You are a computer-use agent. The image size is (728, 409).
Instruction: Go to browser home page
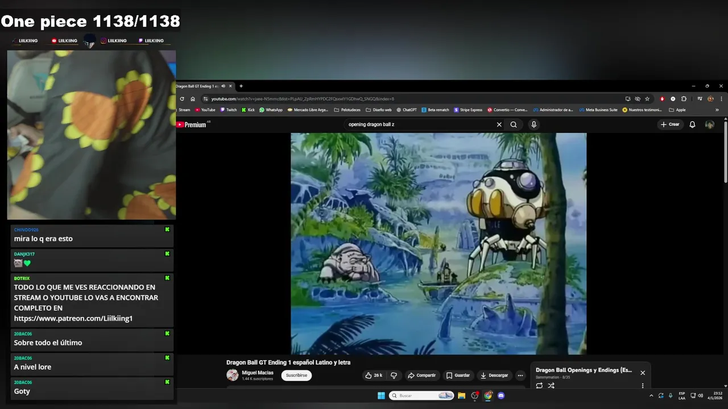point(193,98)
